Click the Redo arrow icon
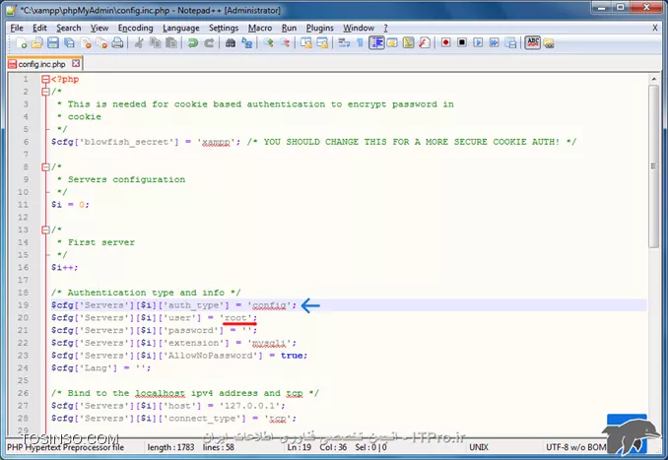The width and height of the screenshot is (668, 460). [209, 43]
